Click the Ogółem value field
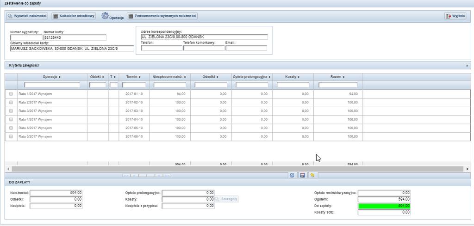Screen dimensions: 474x226 [x=384, y=199]
